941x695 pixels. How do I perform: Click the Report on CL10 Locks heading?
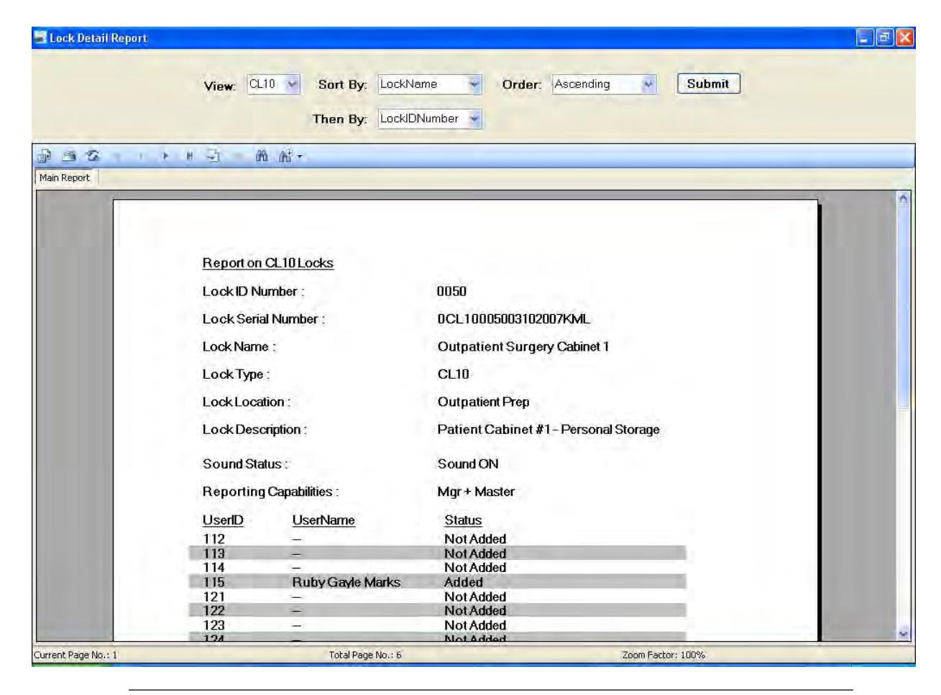268,263
